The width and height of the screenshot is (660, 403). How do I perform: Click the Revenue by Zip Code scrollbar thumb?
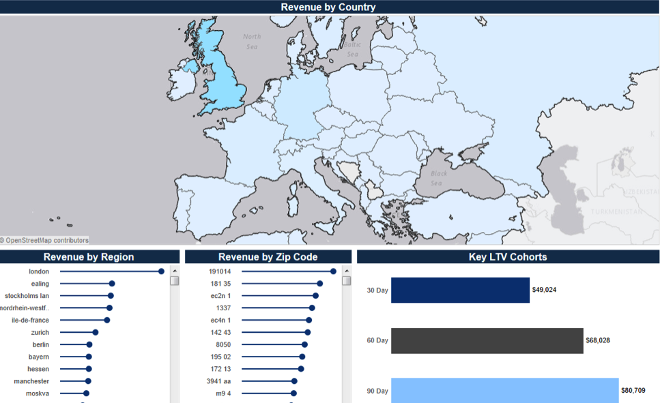pos(346,281)
